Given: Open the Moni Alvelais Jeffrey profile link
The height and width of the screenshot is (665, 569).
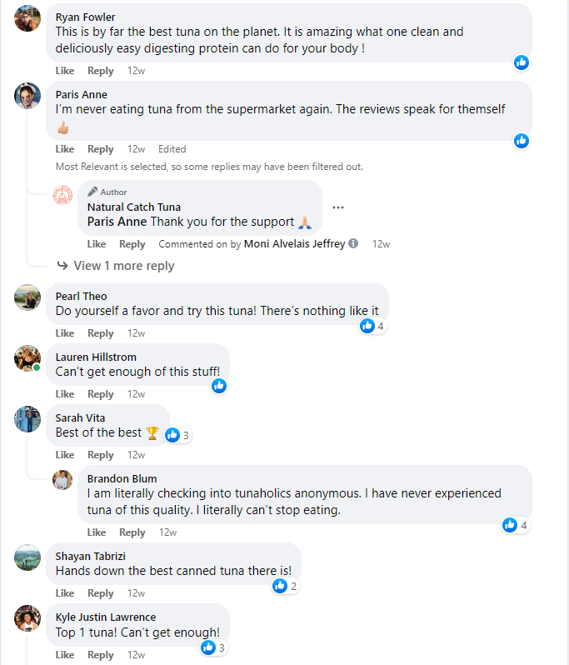Looking at the screenshot, I should tap(294, 244).
